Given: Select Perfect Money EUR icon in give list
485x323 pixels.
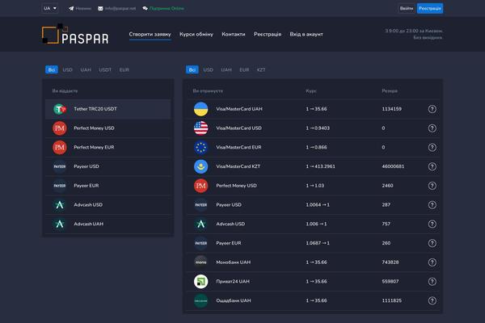Looking at the screenshot, I should (x=60, y=148).
